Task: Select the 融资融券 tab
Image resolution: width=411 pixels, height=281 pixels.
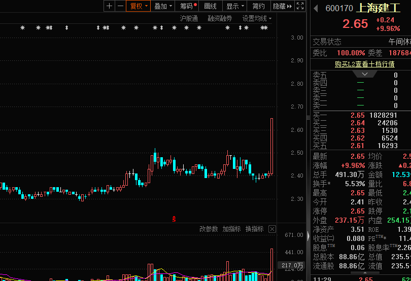Action: point(220,18)
